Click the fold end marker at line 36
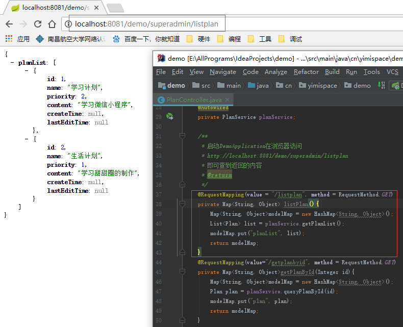403x327 pixels. (x=182, y=184)
